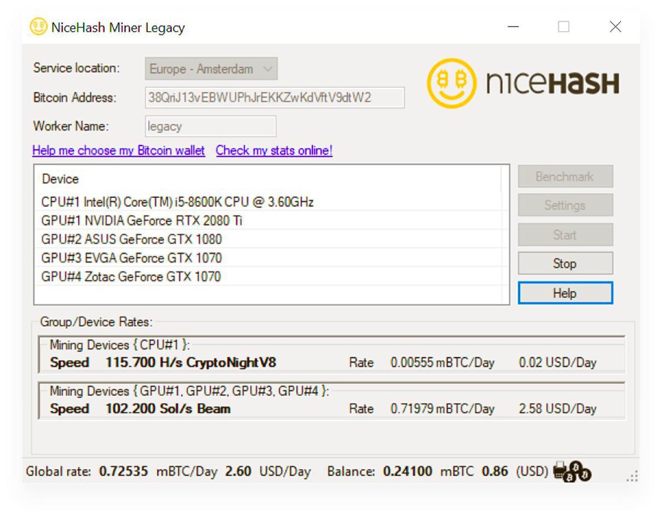
Task: Click the 0.00555 mBTC/Day rate
Action: pos(442,362)
